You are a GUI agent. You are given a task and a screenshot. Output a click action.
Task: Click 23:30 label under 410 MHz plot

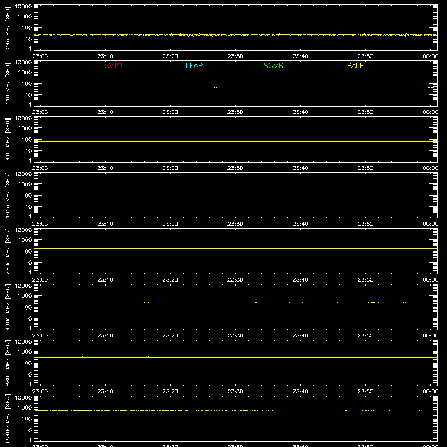click(x=235, y=112)
